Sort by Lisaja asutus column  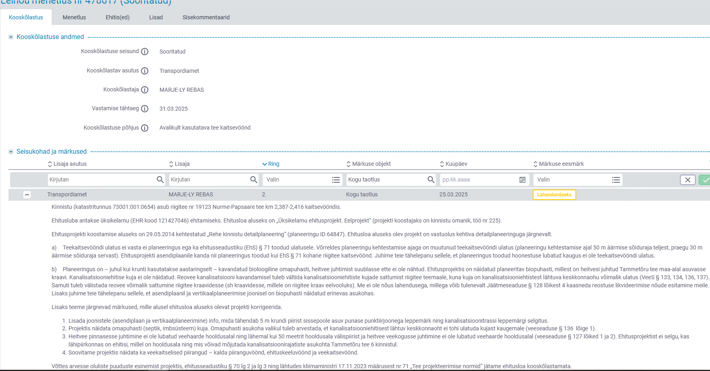pyautogui.click(x=67, y=164)
